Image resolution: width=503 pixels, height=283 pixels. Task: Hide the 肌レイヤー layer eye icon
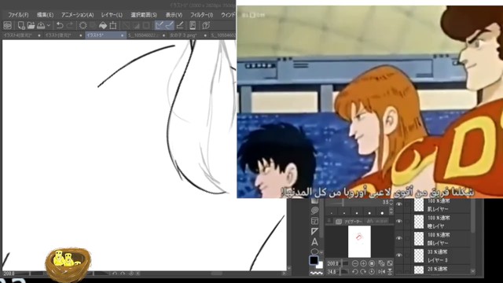point(399,204)
